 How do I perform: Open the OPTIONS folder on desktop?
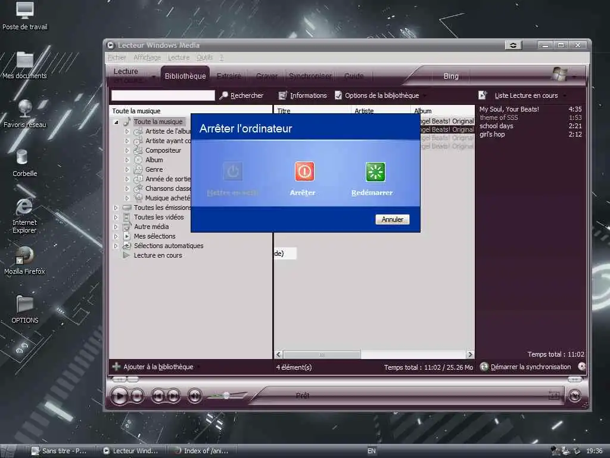[x=25, y=310]
